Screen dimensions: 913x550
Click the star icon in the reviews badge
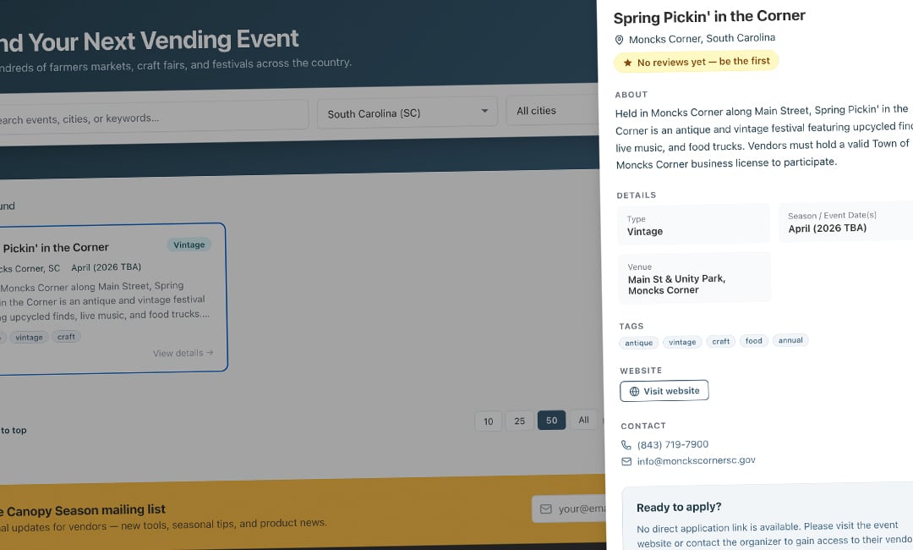[627, 63]
